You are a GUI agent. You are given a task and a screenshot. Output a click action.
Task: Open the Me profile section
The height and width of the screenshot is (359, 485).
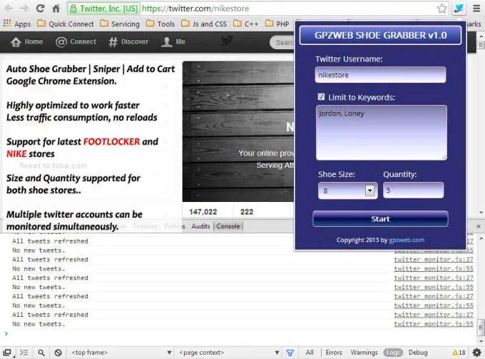click(x=173, y=42)
